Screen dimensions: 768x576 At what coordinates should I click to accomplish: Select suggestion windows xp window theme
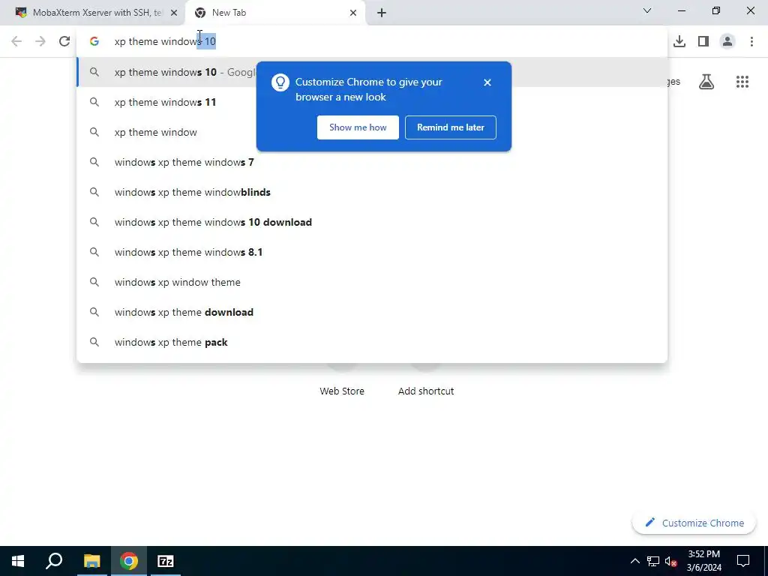(372, 282)
